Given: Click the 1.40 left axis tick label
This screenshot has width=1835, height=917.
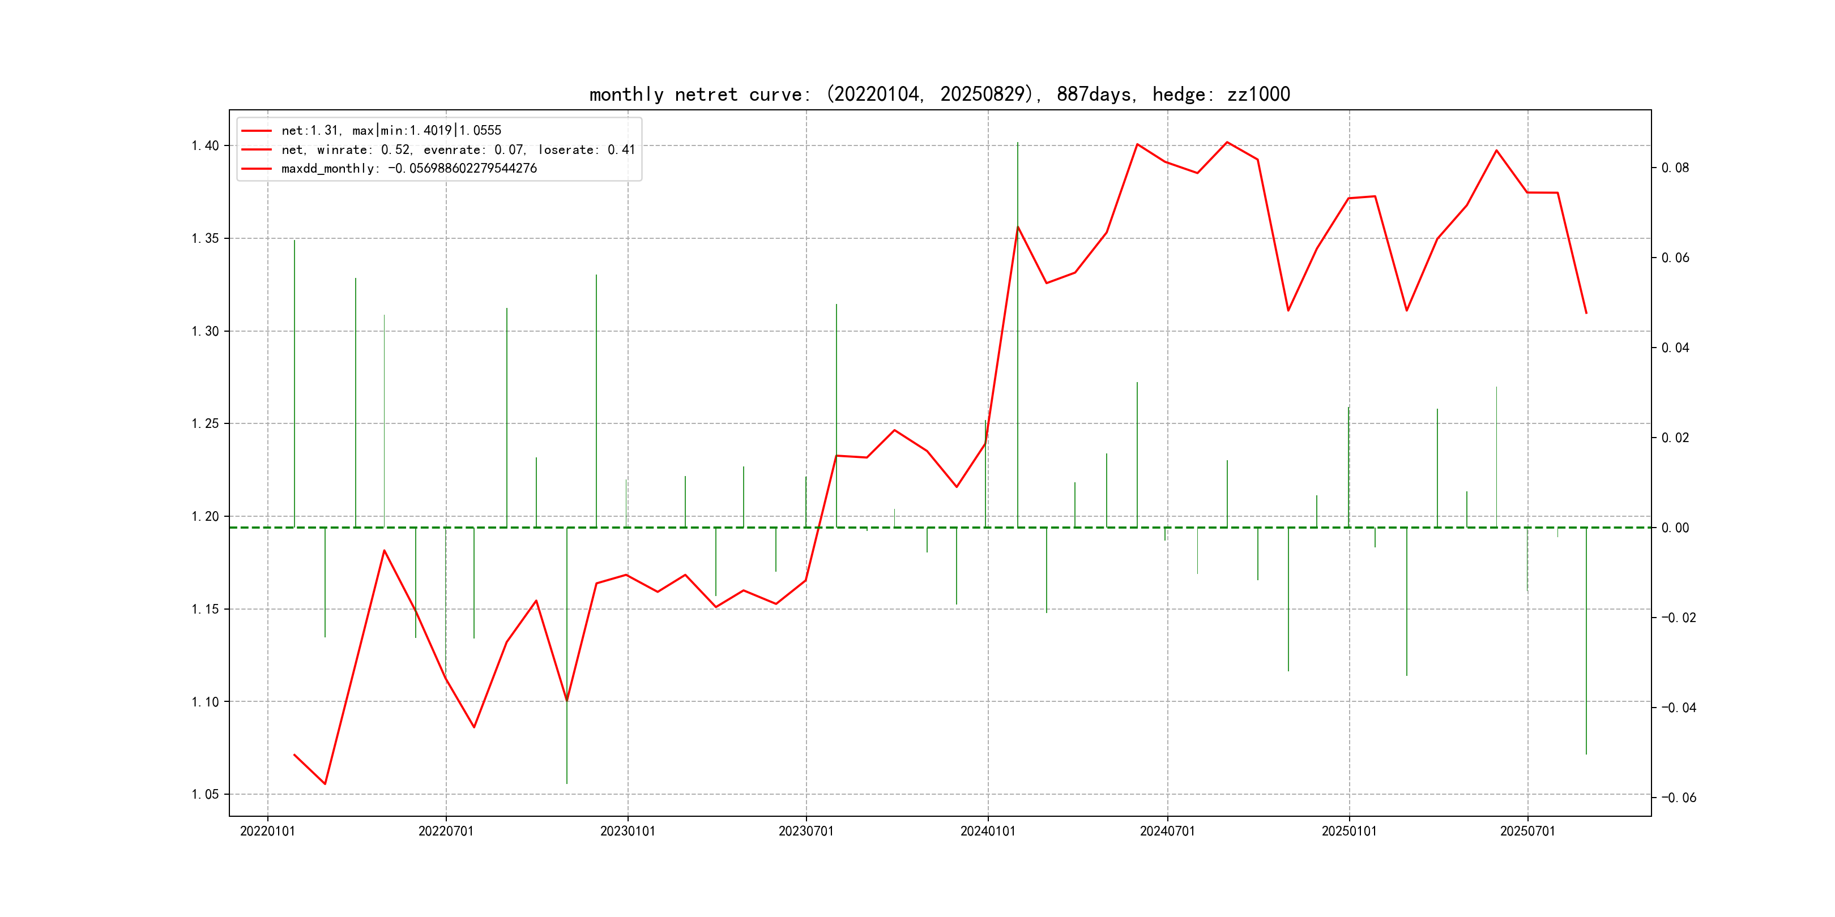Looking at the screenshot, I should pos(205,146).
